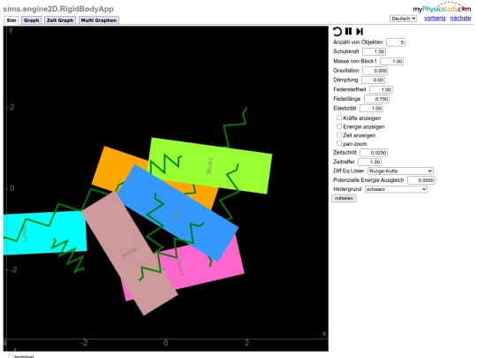Open the Deutsch language dropdown
The image size is (477, 358).
403,19
